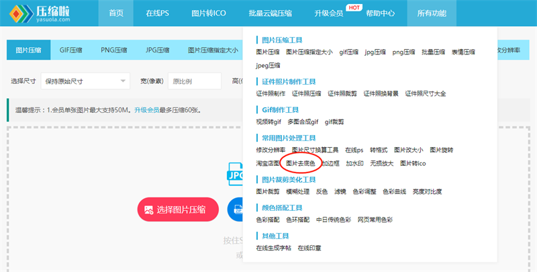Open 中日传统色彩 link
The width and height of the screenshot is (537, 272).
coord(333,220)
